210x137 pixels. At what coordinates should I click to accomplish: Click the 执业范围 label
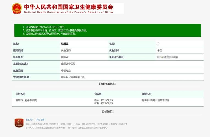pyautogui.click(x=18, y=70)
